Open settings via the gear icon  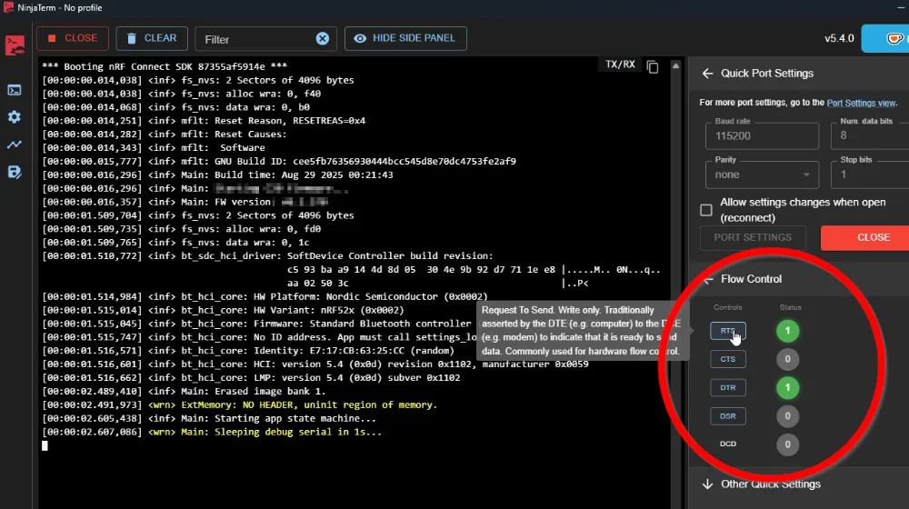tap(15, 117)
